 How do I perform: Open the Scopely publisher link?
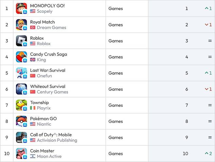44,11
